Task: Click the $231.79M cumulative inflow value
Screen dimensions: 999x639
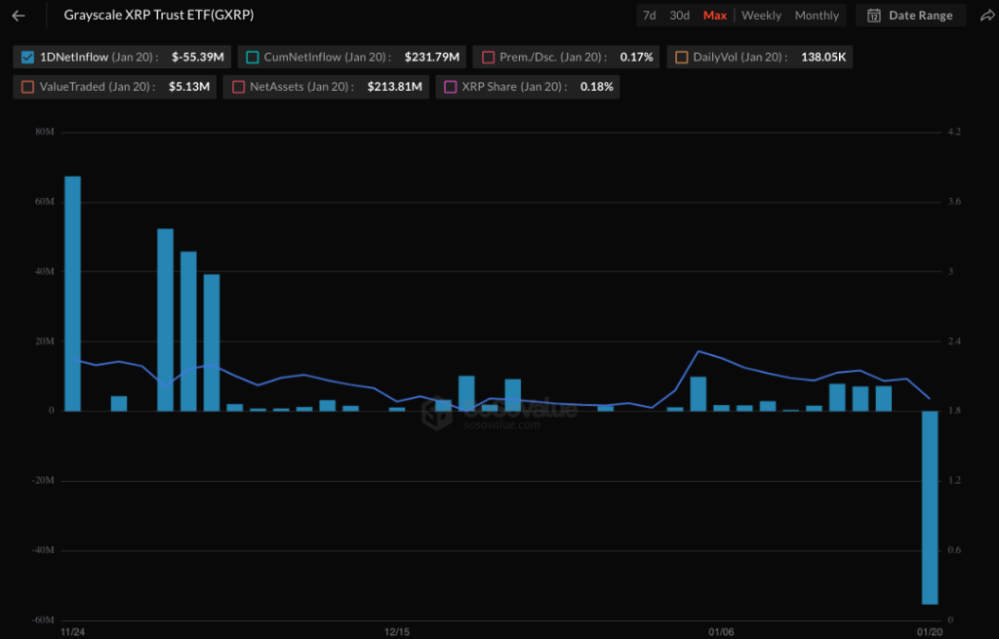Action: 432,58
